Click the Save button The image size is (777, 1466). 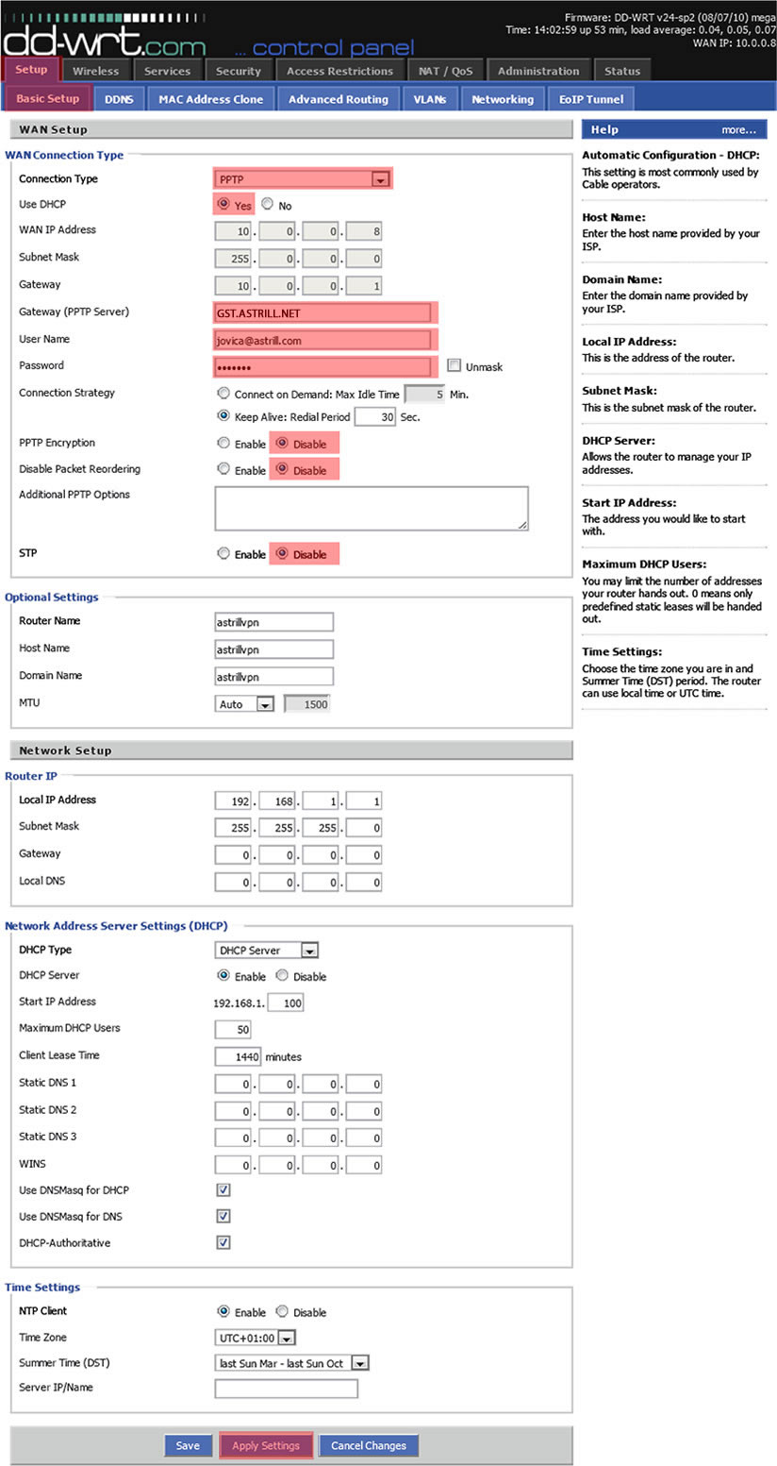point(188,1445)
